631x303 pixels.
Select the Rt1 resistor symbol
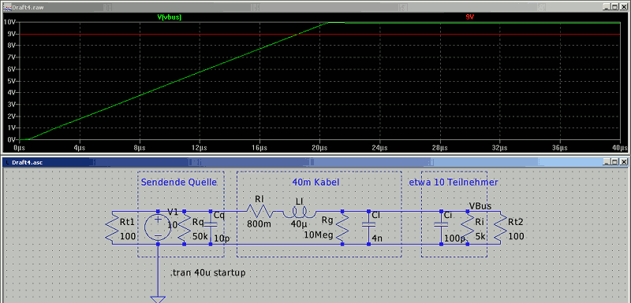(112, 227)
